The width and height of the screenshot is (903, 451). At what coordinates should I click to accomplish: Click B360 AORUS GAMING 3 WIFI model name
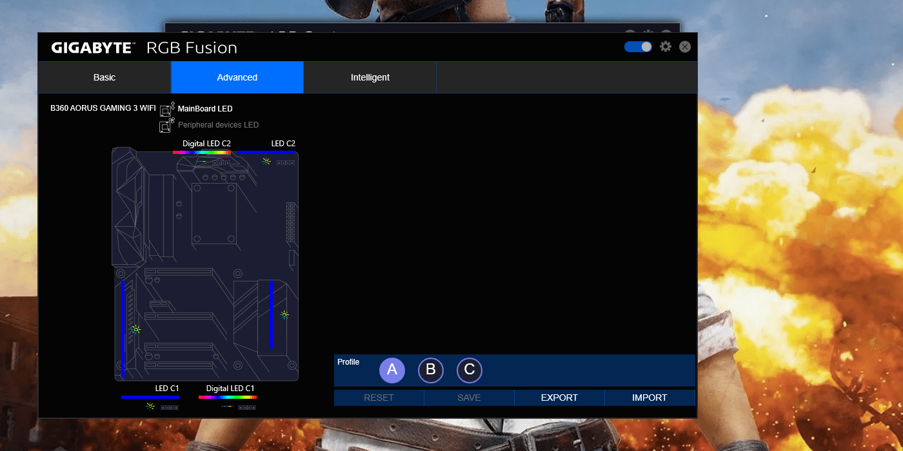point(103,108)
